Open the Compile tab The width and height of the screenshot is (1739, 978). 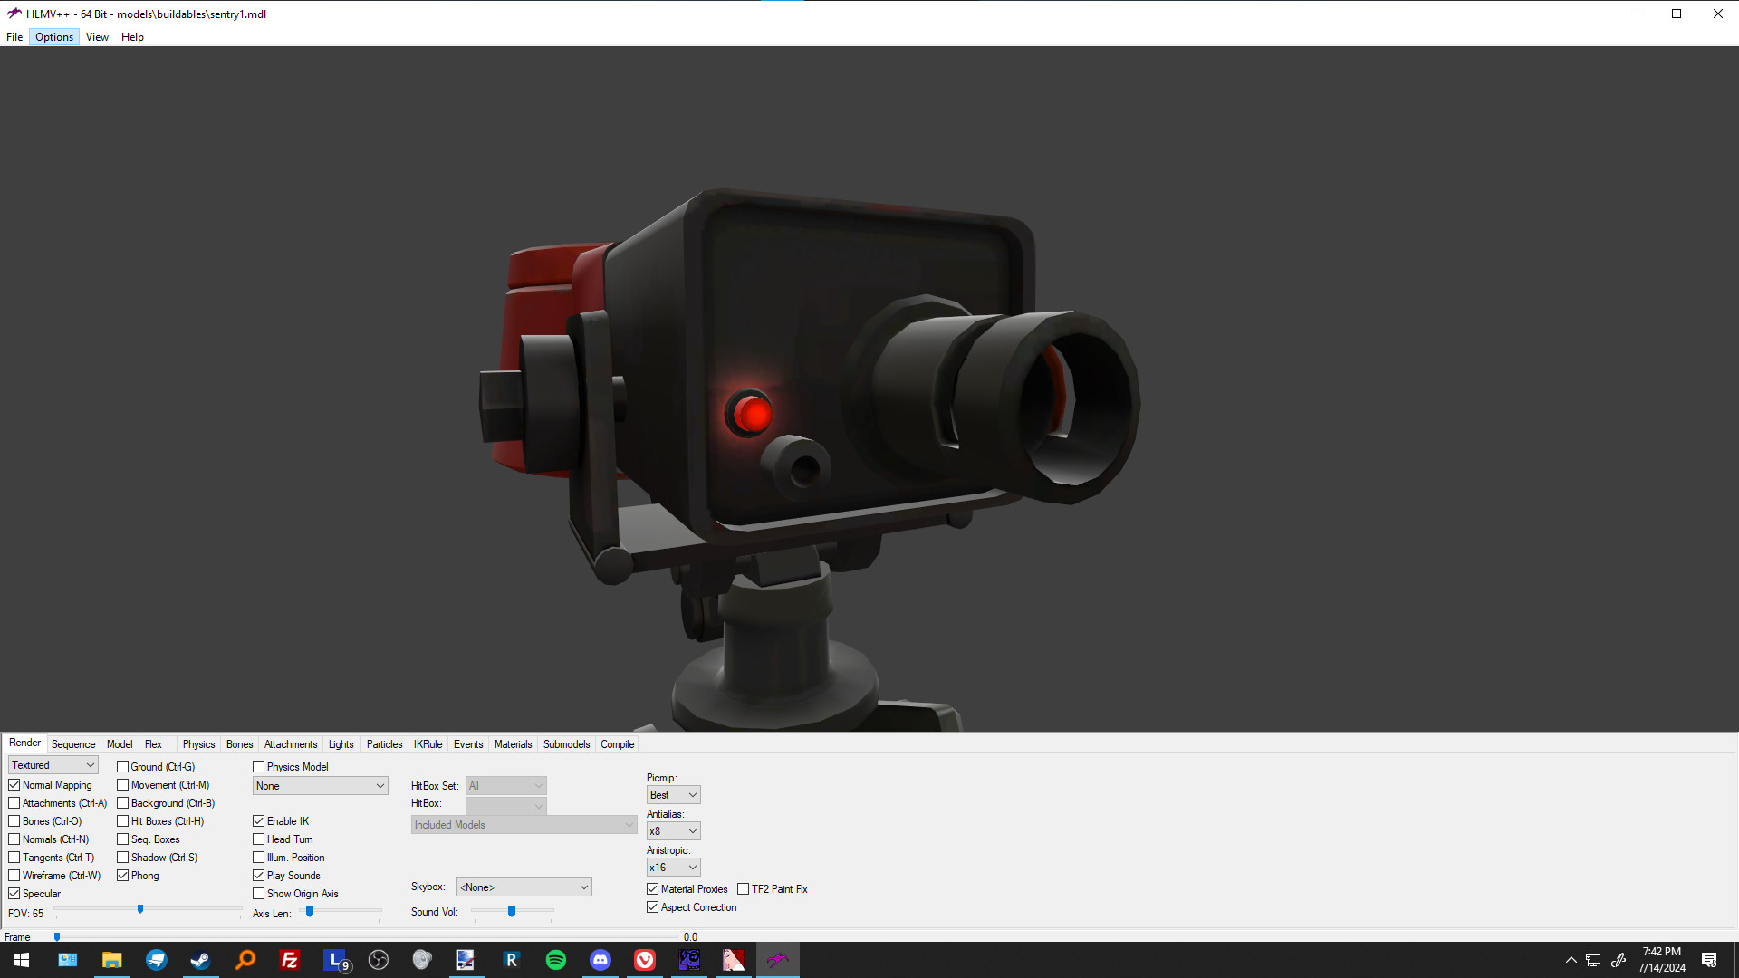pyautogui.click(x=617, y=744)
